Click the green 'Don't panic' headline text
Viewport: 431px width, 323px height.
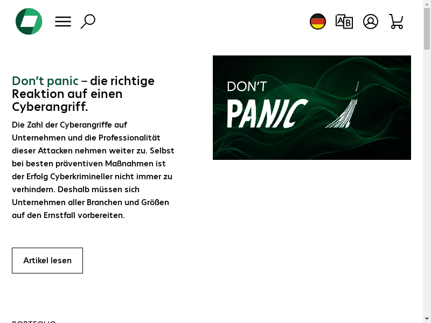[45, 81]
